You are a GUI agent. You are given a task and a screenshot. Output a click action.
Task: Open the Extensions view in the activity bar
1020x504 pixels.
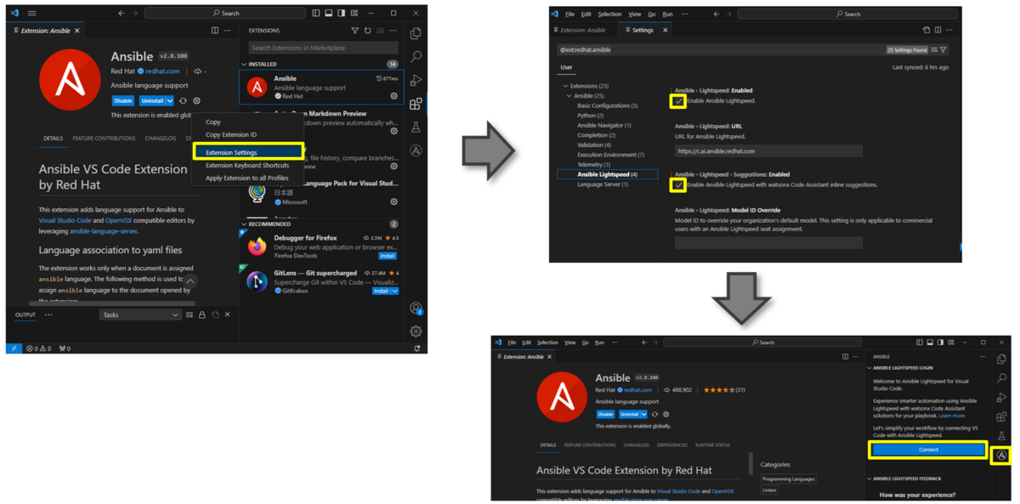(416, 104)
